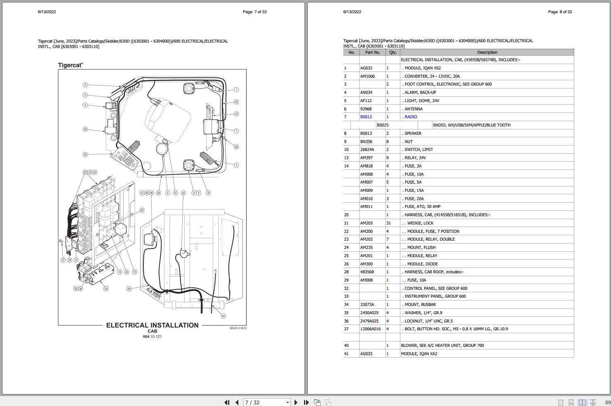The image size is (611, 406).
Task: Go to the first page
Action: [x=227, y=402]
